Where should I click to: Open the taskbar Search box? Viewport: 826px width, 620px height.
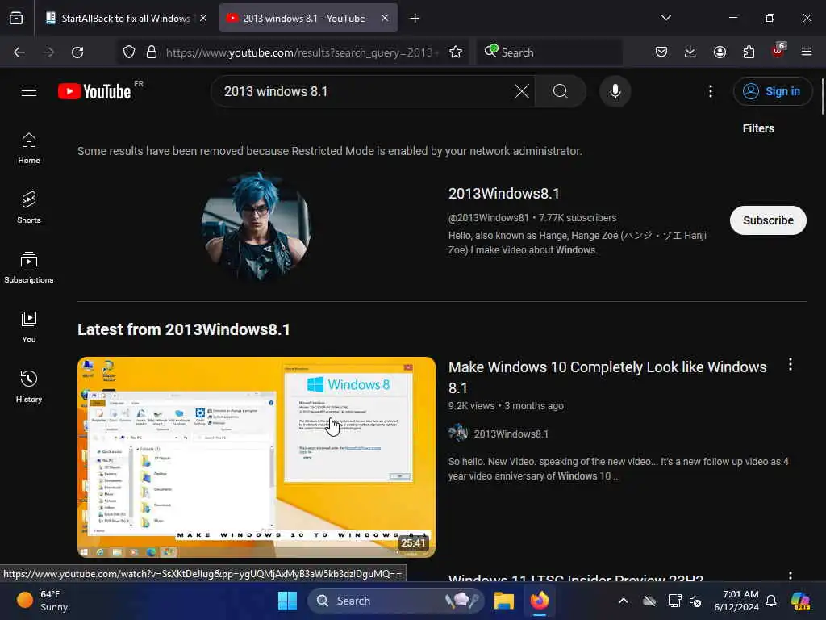tap(395, 601)
